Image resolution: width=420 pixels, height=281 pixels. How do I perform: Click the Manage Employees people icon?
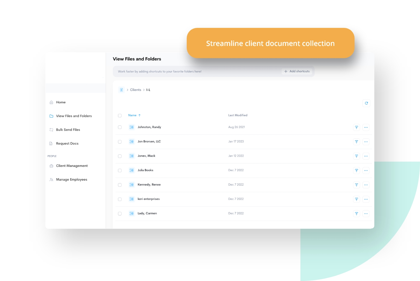click(x=51, y=180)
